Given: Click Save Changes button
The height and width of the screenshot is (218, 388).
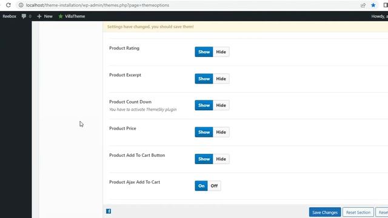Looking at the screenshot, I should [x=325, y=213].
